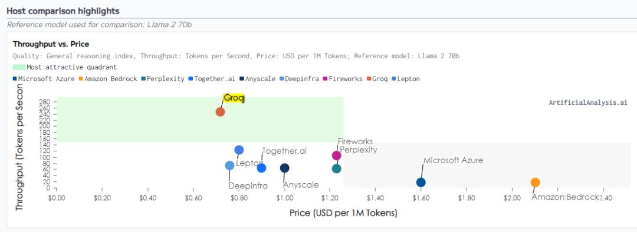Viewport: 637px width, 232px height.
Task: Toggle Microsoft Azure series in legend
Action: point(44,79)
